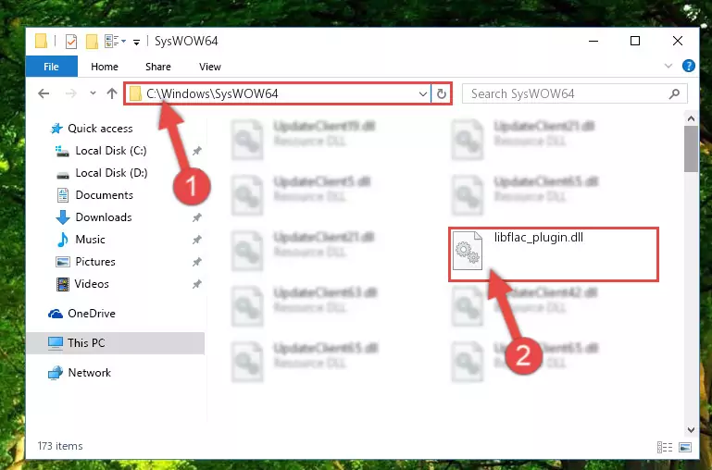The width and height of the screenshot is (712, 470).
Task: Click the pin icon beside Downloads
Action: point(196,217)
